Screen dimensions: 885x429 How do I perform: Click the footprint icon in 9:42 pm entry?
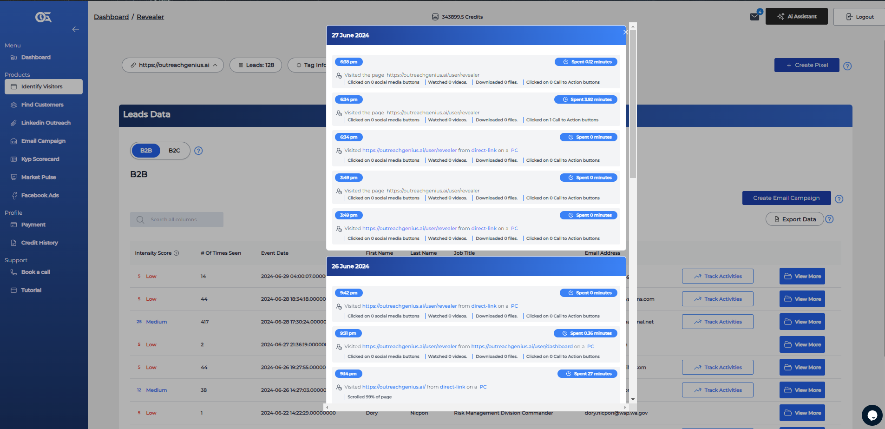[x=339, y=306]
